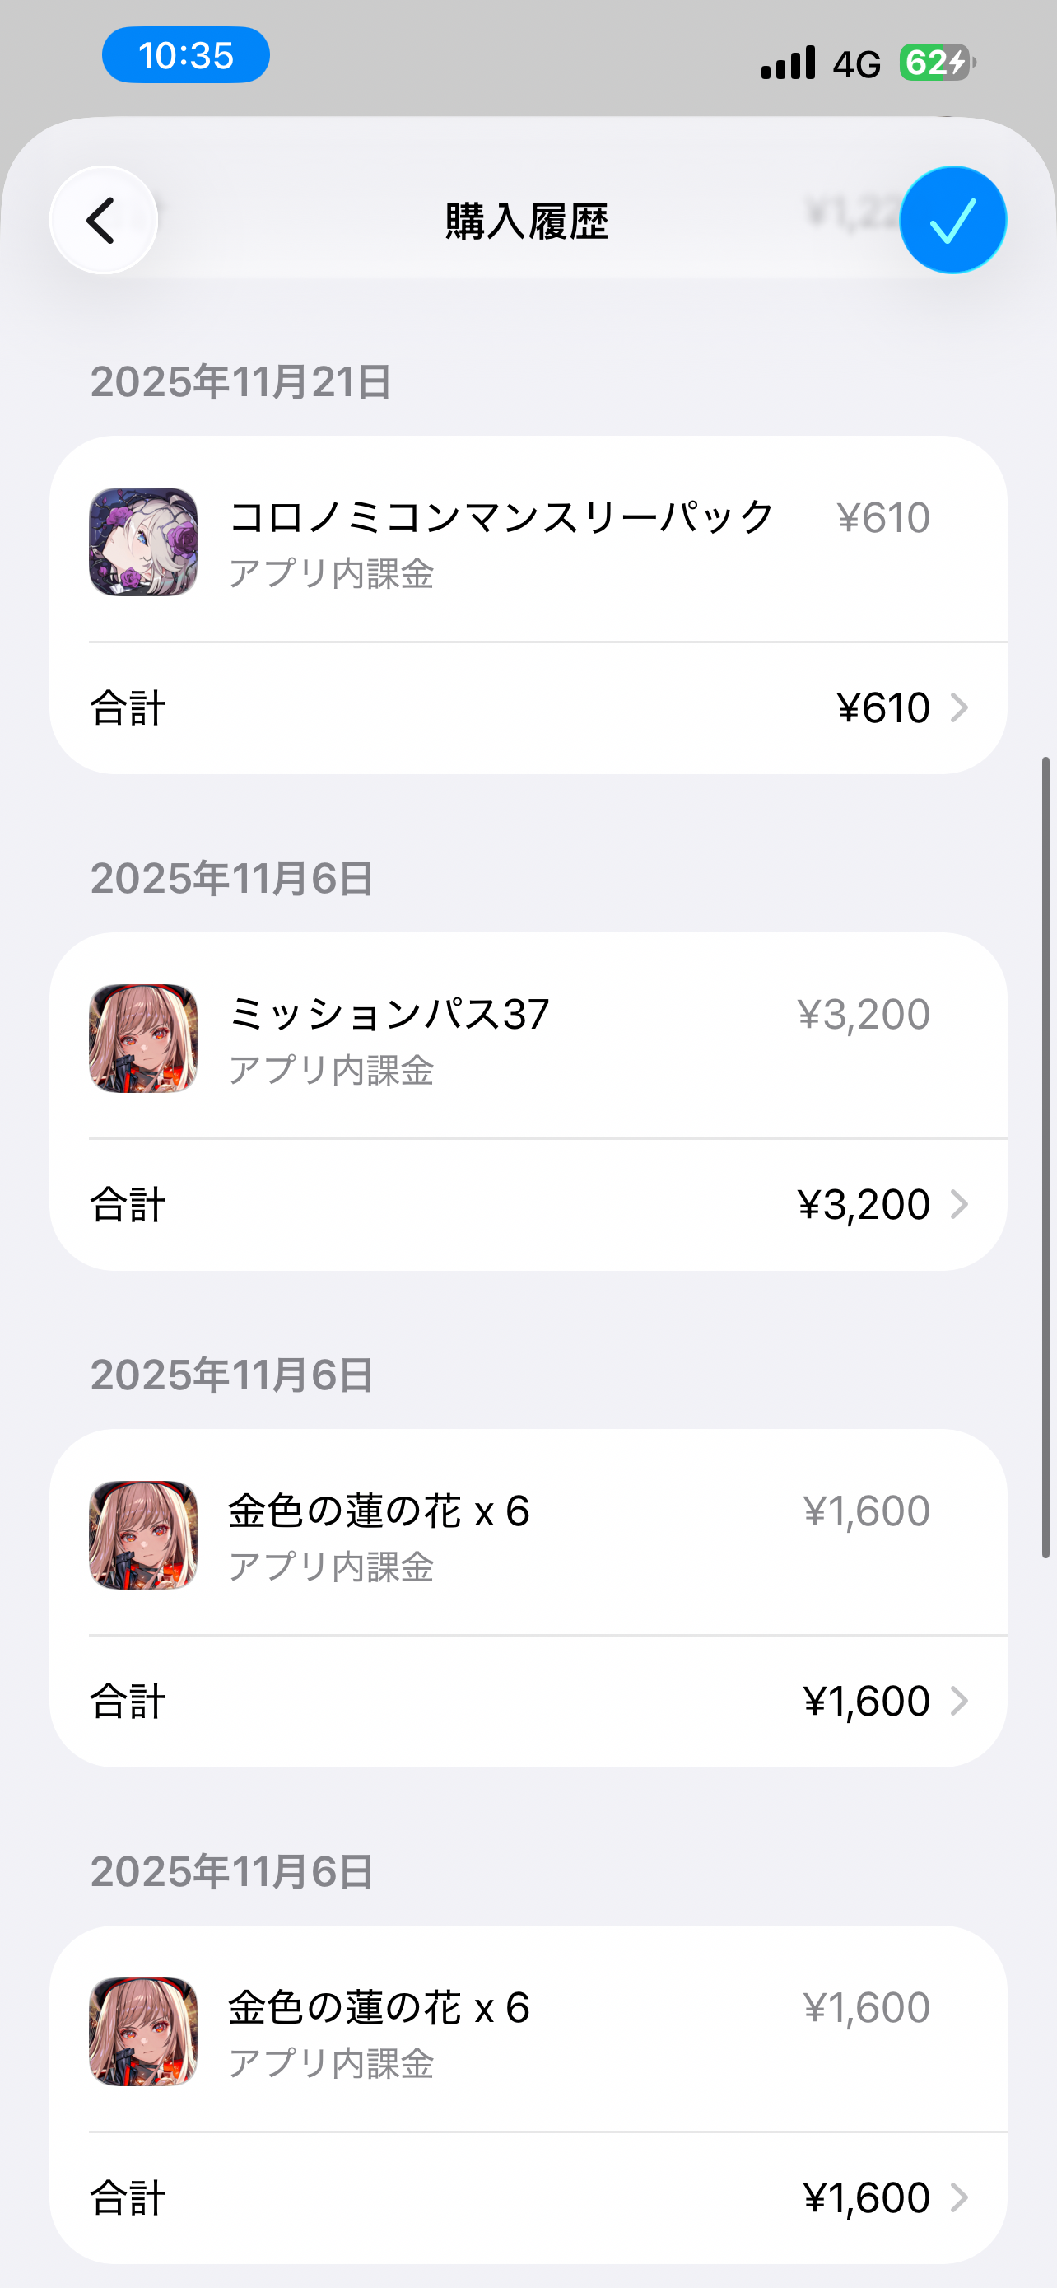Tap the first 金色の蓮の花 x 6 app icon

[143, 1535]
